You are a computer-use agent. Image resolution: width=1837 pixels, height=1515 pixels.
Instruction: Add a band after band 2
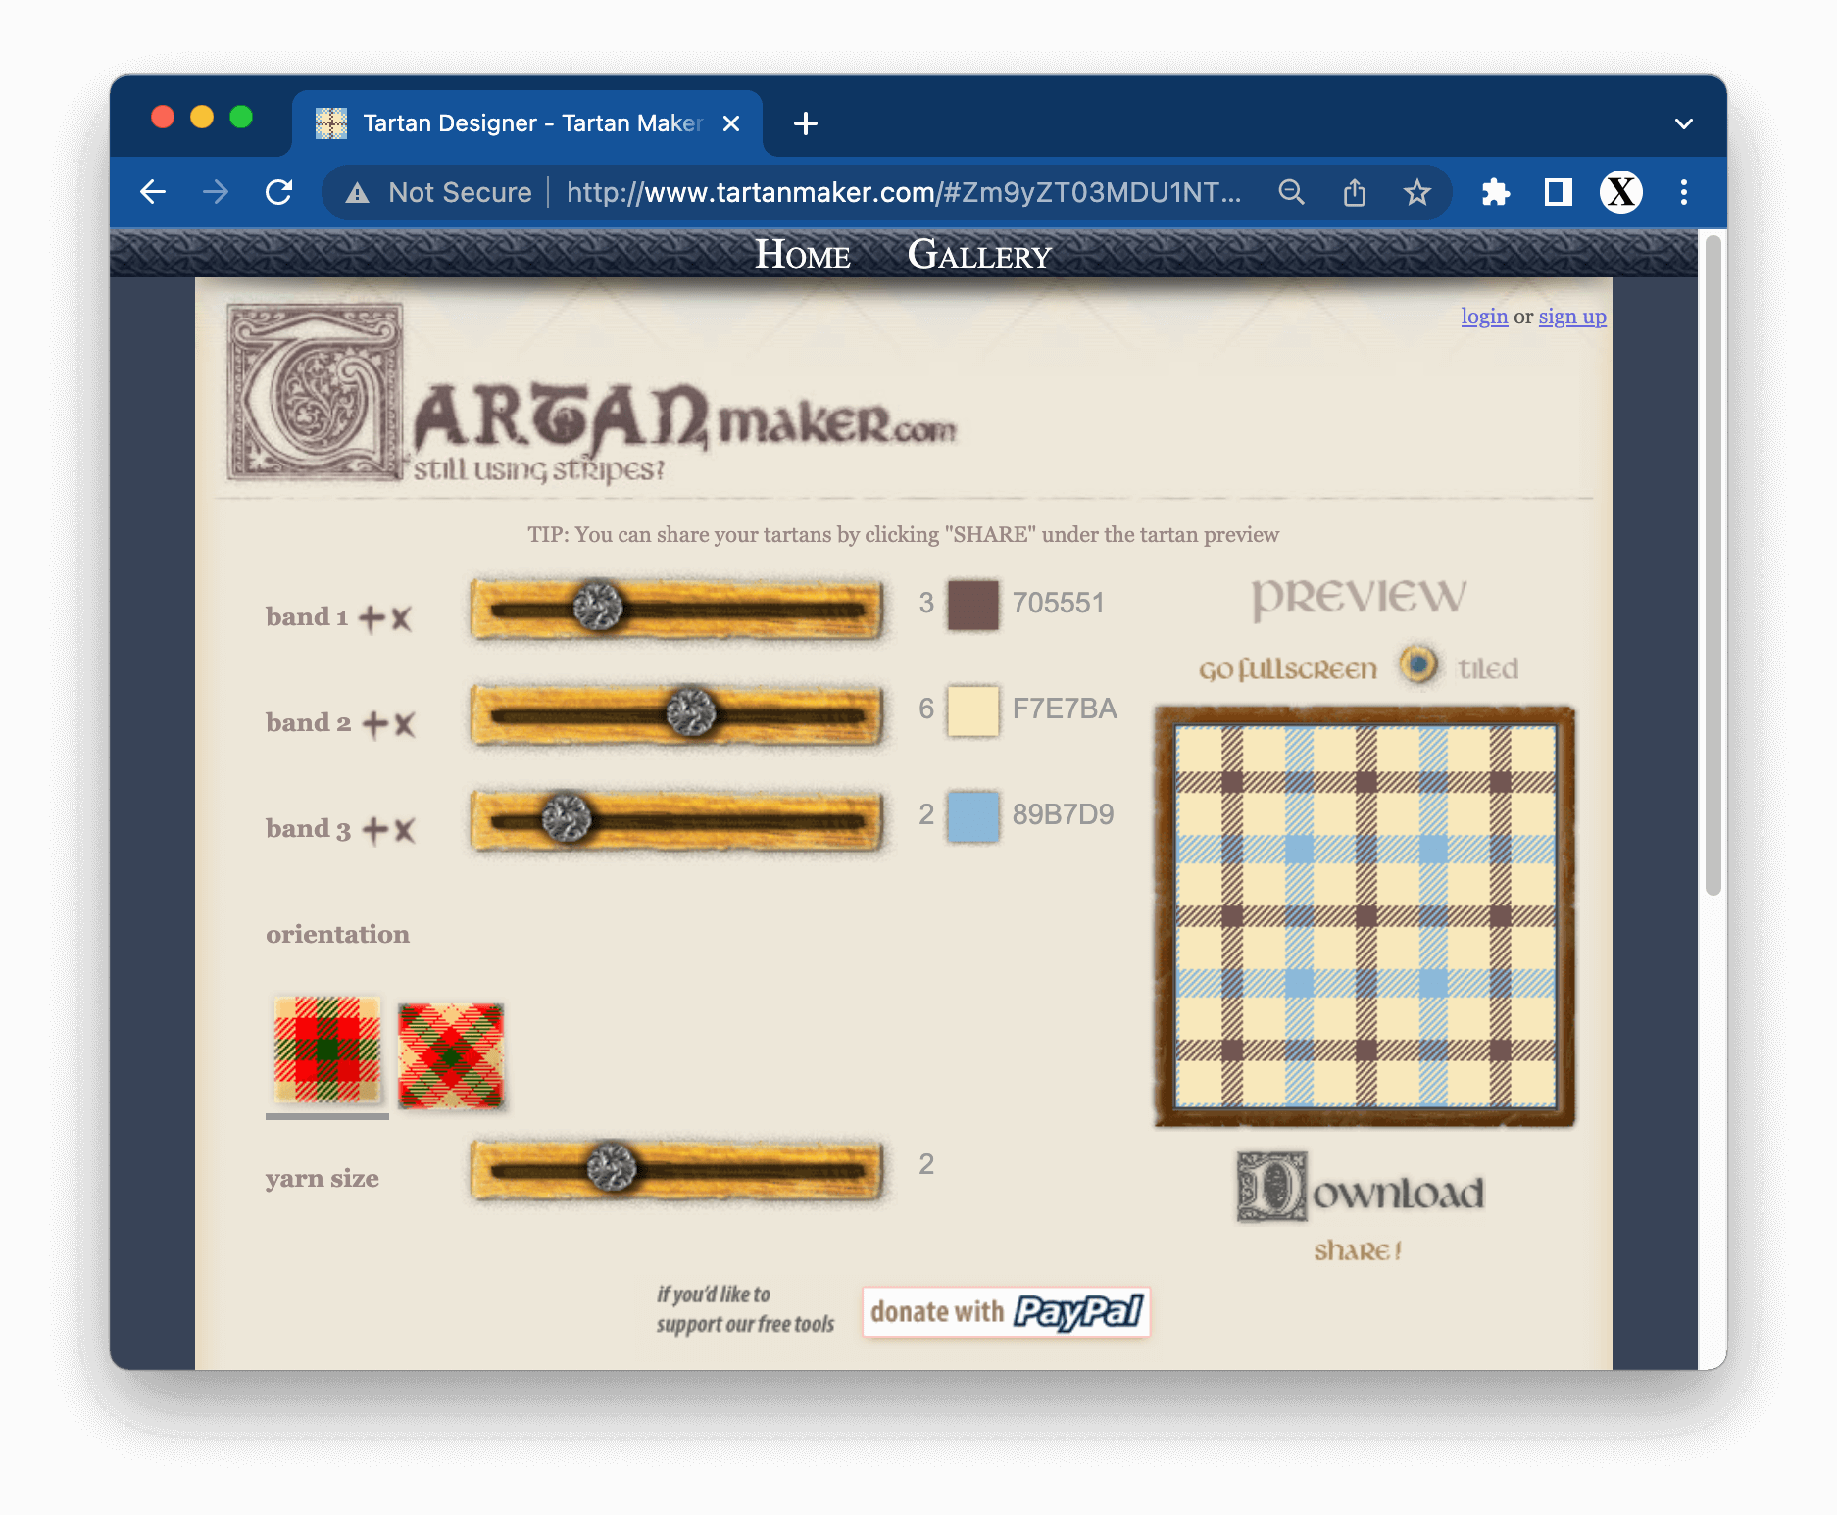[x=375, y=724]
